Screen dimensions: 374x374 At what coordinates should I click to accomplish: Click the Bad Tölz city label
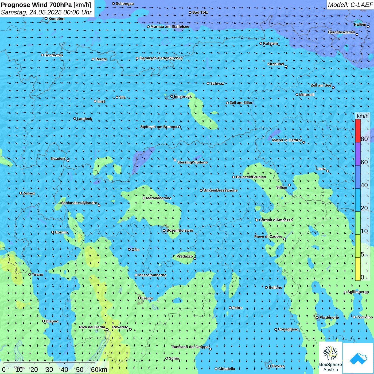200,12
